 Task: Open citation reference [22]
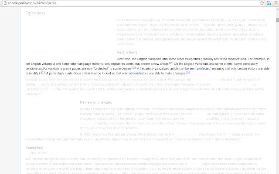(x=134, y=68)
